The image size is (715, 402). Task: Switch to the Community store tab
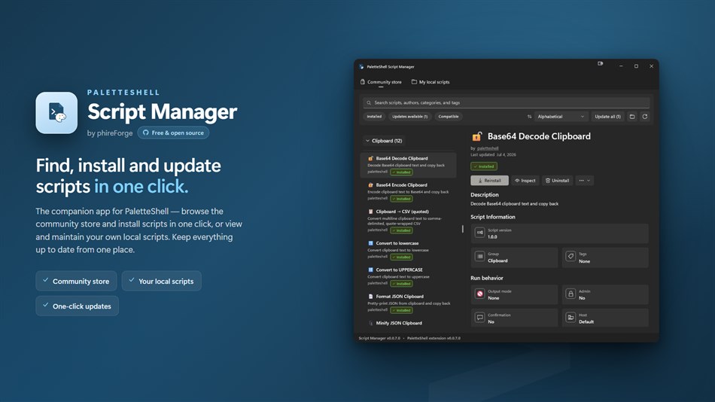[x=381, y=82]
